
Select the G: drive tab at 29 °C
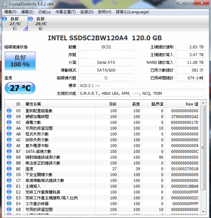pos(40,23)
